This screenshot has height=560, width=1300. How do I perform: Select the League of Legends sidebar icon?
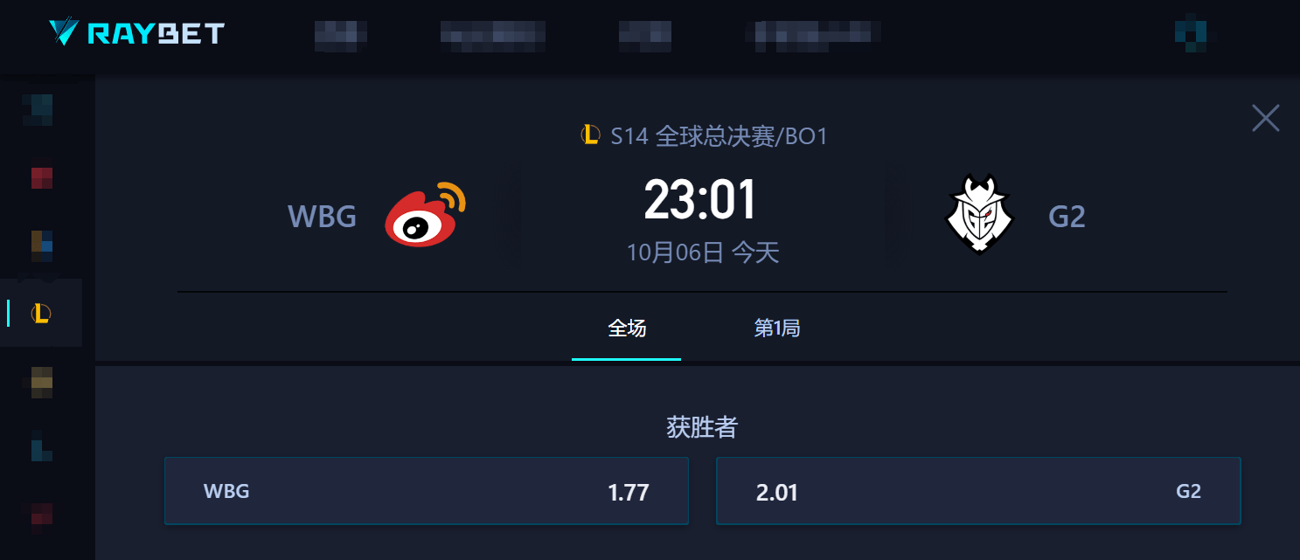[41, 313]
